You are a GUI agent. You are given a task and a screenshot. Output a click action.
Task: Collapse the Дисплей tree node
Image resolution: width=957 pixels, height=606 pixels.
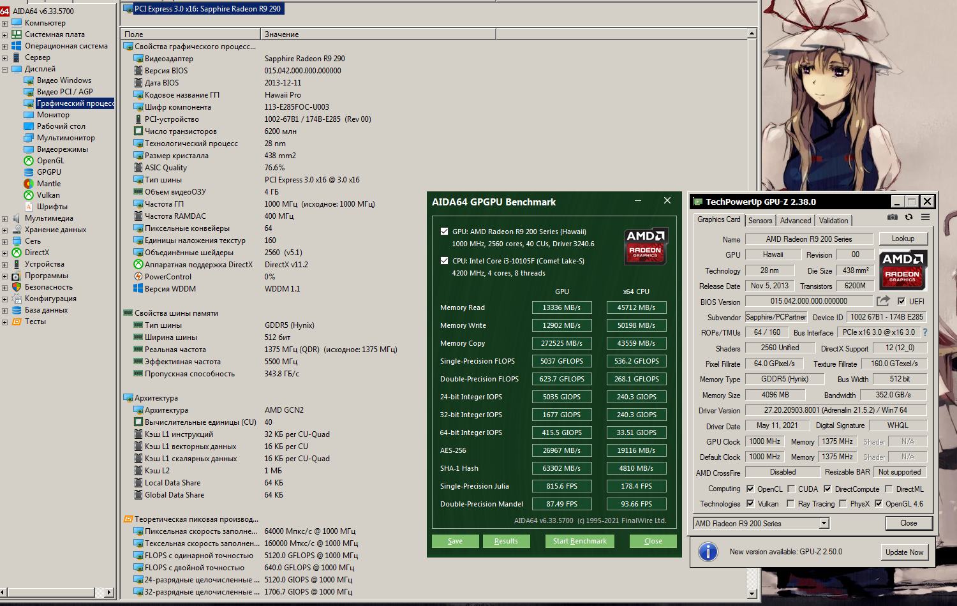[4, 69]
